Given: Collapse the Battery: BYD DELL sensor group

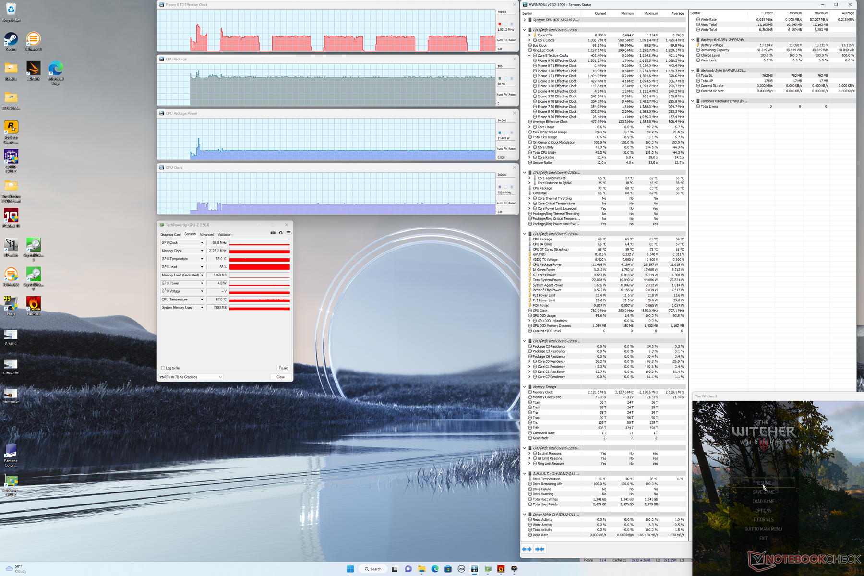Looking at the screenshot, I should point(692,40).
